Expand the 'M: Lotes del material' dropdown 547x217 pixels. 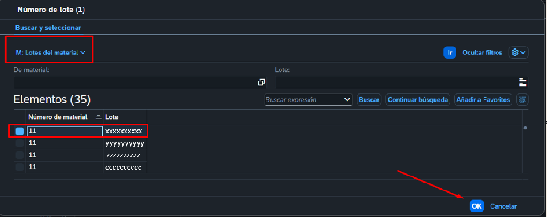50,53
